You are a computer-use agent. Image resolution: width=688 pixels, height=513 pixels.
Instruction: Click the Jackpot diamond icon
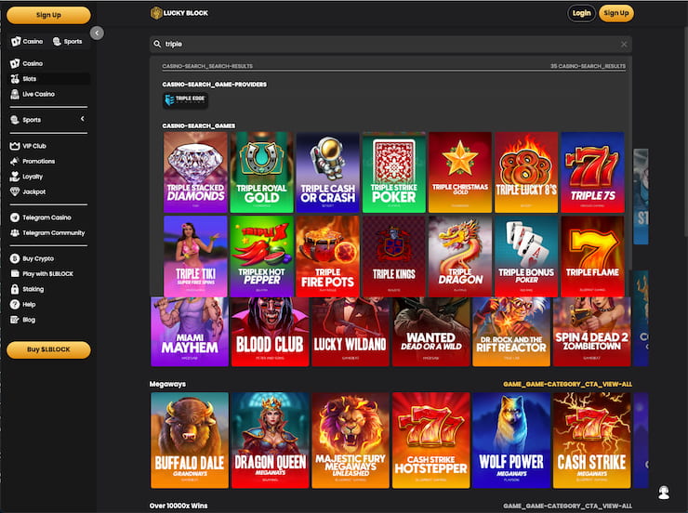[15, 191]
